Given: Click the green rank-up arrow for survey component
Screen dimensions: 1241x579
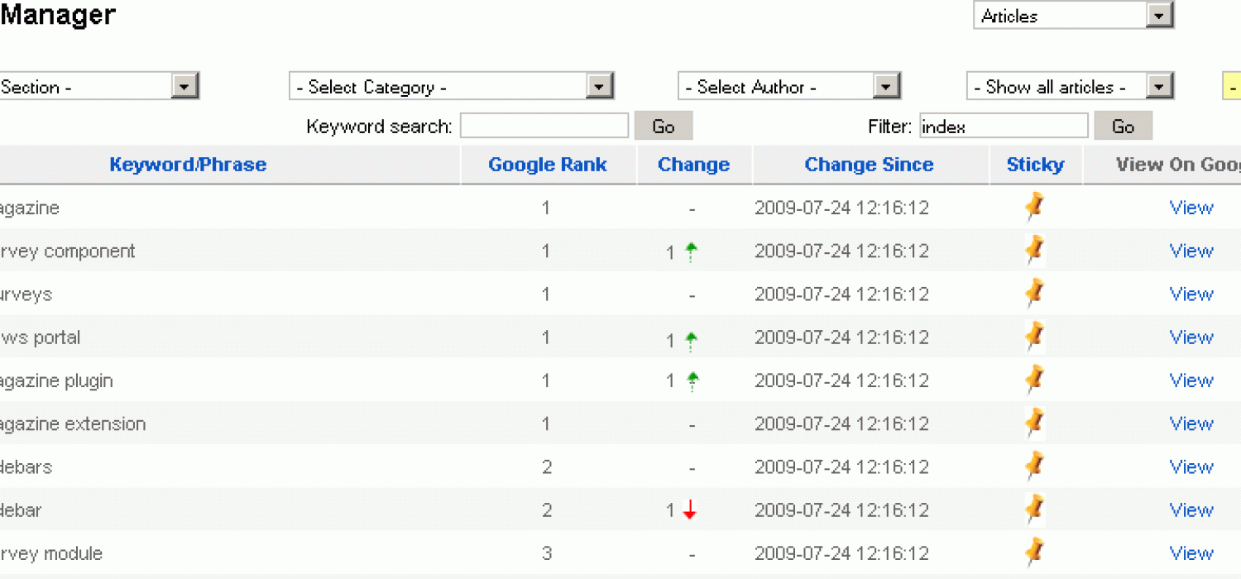Looking at the screenshot, I should coord(690,251).
